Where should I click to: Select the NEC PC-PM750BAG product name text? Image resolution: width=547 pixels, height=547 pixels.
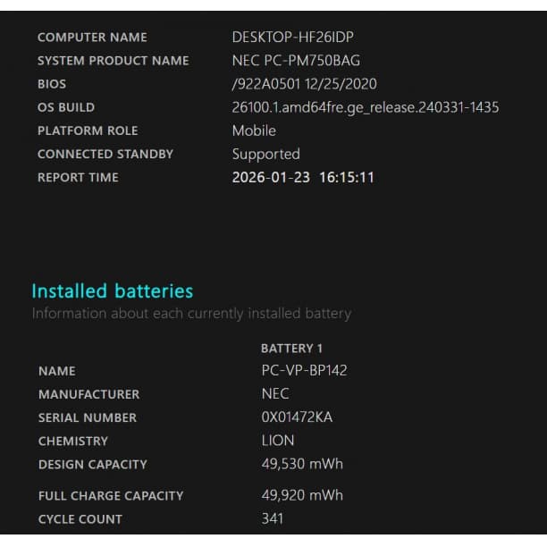[x=296, y=61]
